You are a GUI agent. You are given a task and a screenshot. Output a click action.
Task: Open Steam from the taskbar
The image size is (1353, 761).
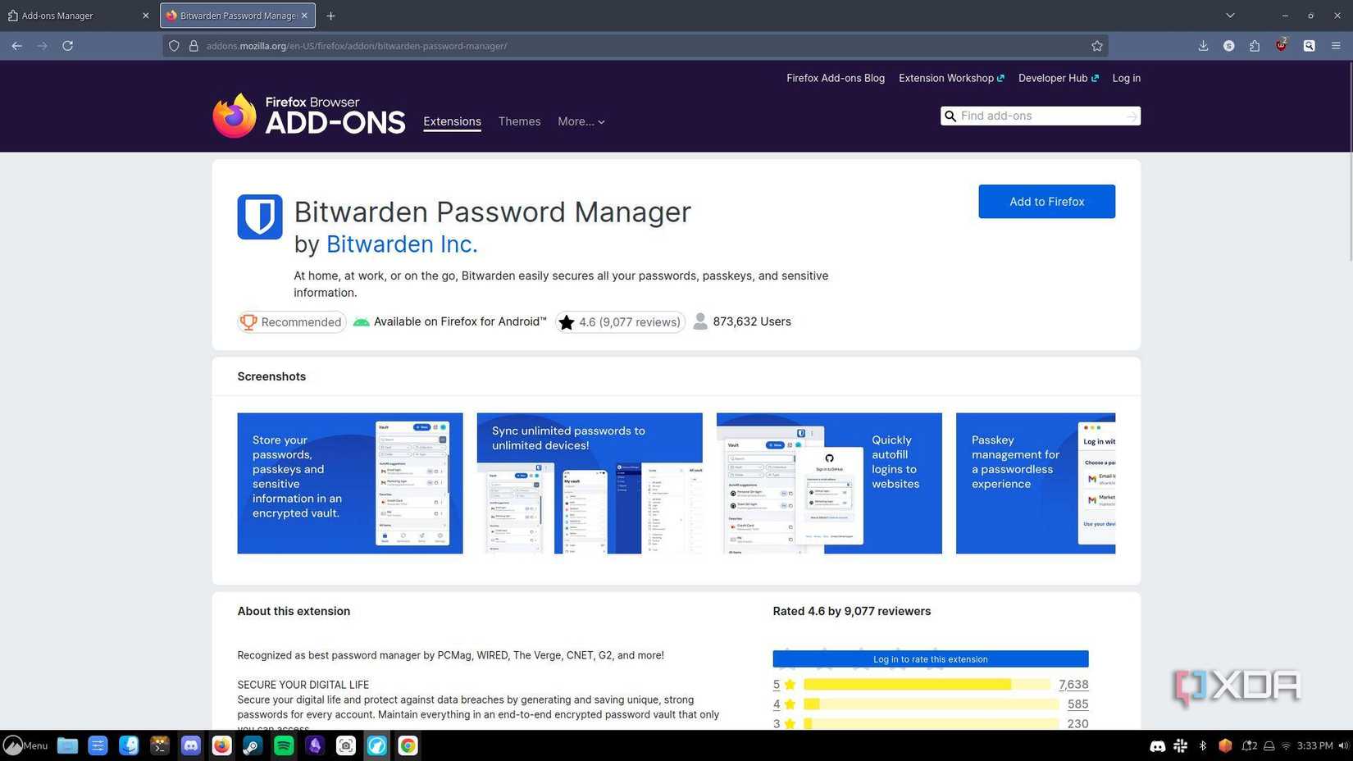[x=253, y=745]
